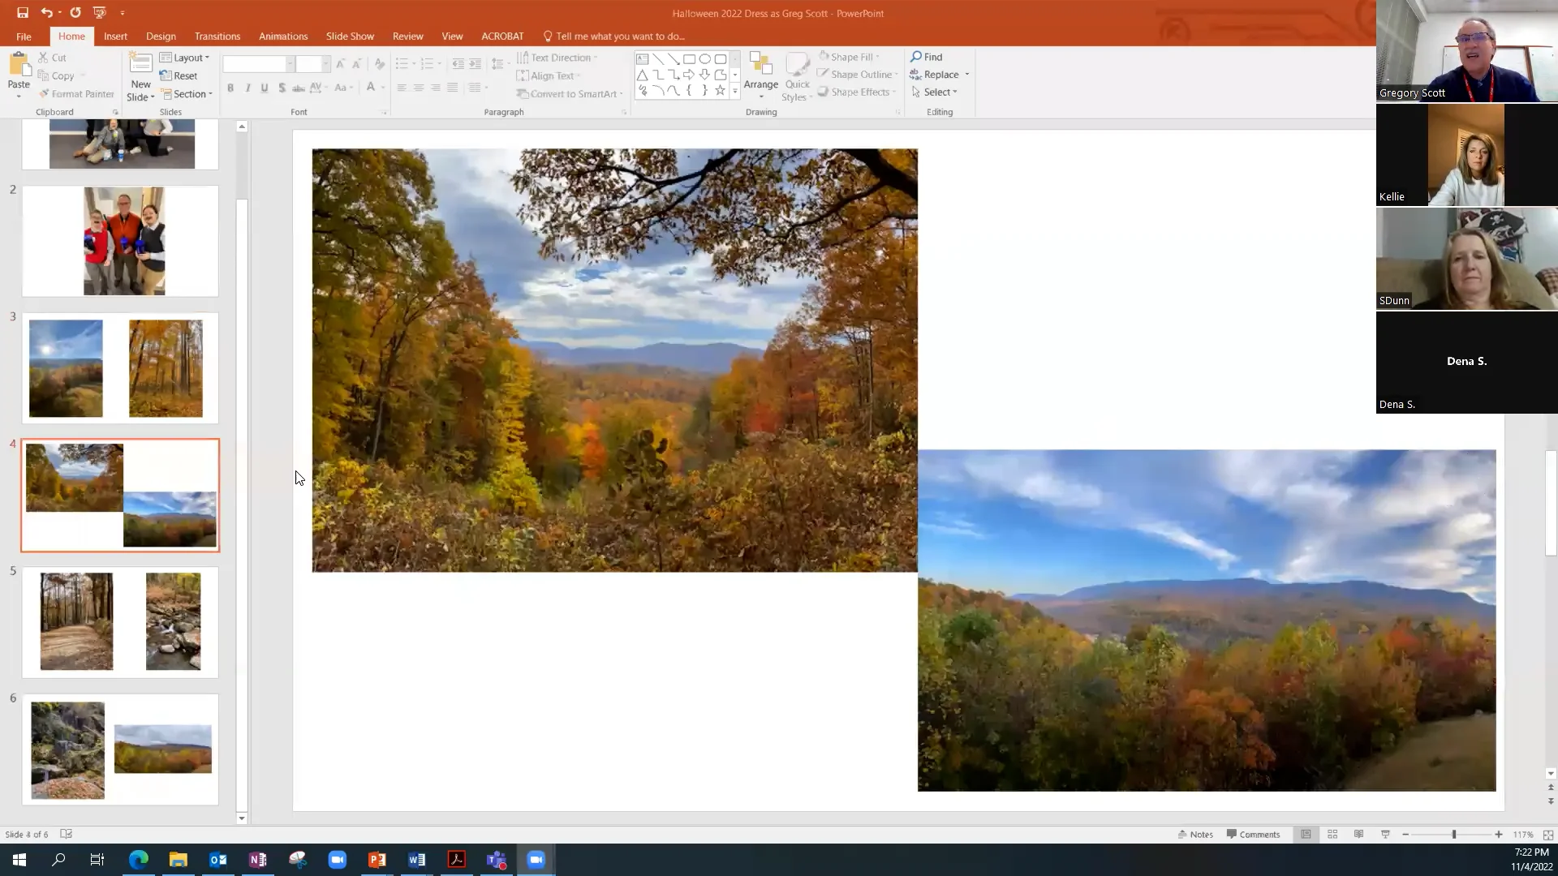Click Fit slide to window icon
The height and width of the screenshot is (876, 1558).
click(x=1547, y=834)
